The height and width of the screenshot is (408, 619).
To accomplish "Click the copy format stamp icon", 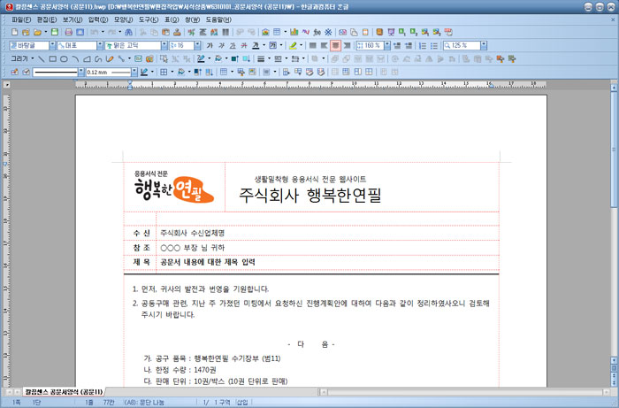I will pyautogui.click(x=177, y=32).
